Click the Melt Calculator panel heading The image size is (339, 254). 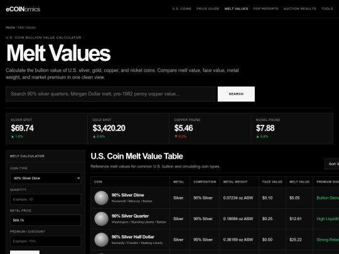[x=27, y=156]
